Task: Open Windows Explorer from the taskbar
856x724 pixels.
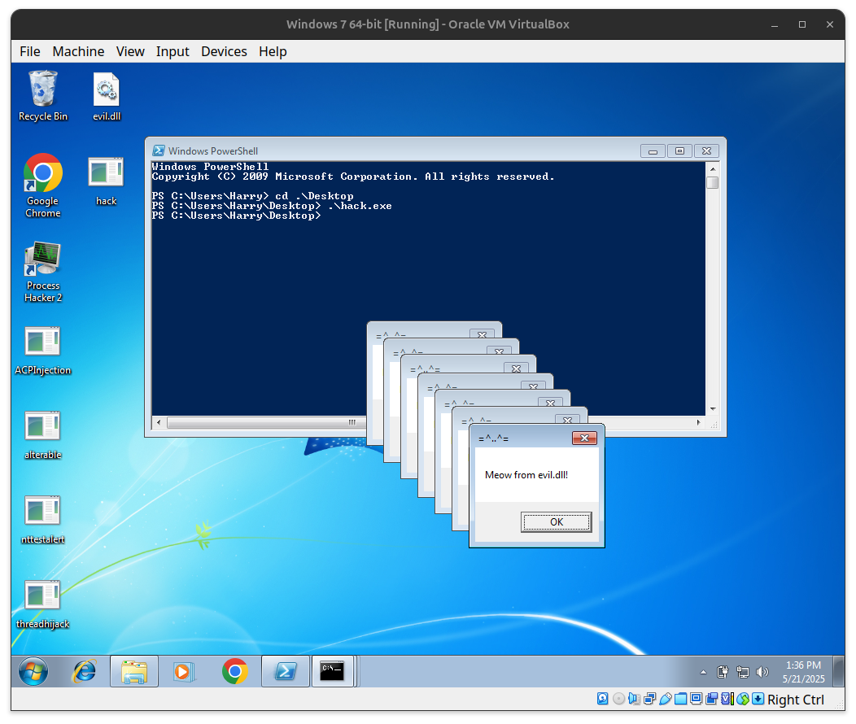Action: click(x=134, y=671)
